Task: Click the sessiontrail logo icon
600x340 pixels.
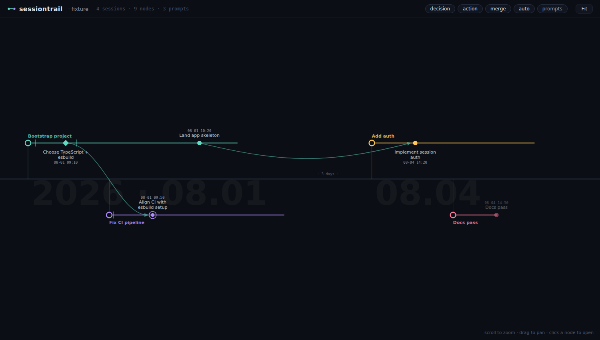Action: (x=12, y=9)
